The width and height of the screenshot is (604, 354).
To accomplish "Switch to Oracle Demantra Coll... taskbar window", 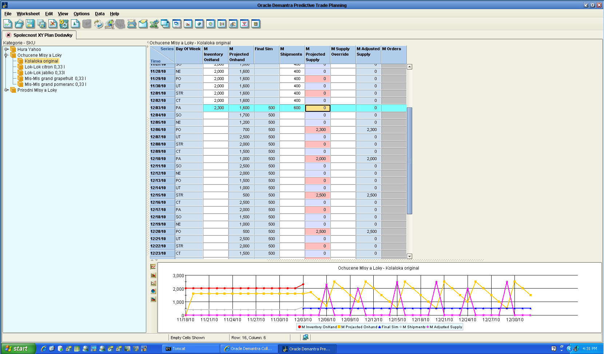I will coord(249,349).
